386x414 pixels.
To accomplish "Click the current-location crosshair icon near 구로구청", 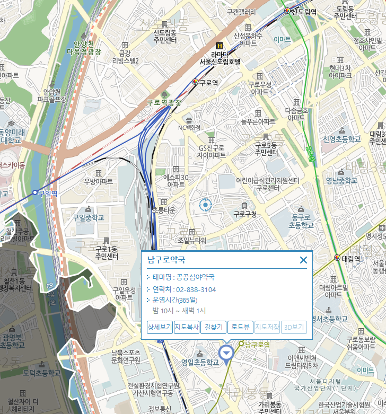I will (205, 205).
